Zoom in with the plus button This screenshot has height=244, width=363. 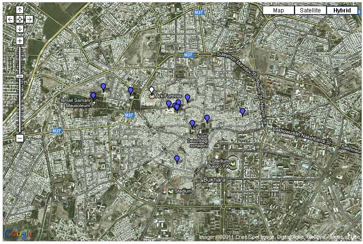pos(20,41)
